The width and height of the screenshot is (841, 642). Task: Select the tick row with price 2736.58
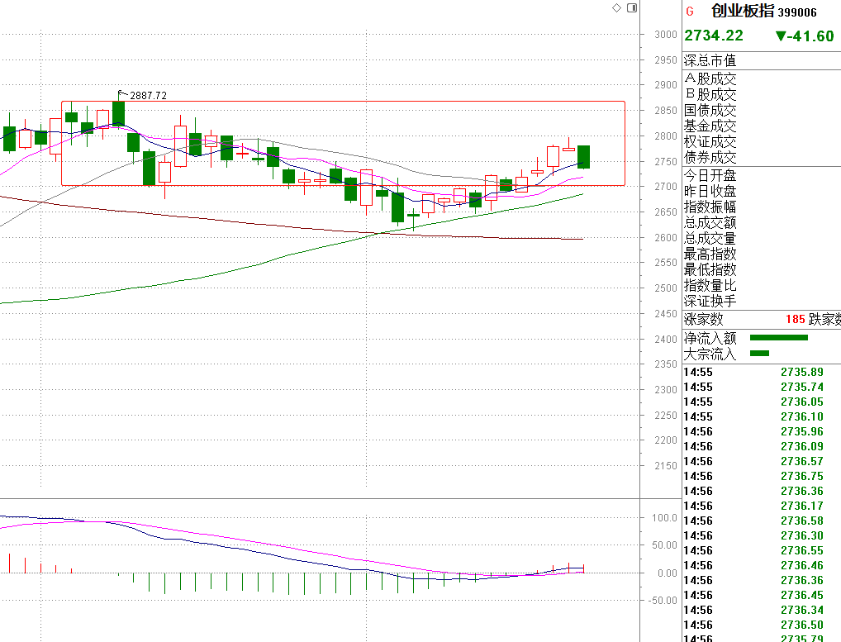pyautogui.click(x=762, y=521)
